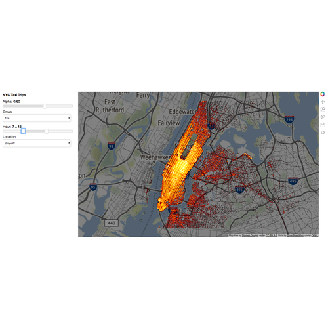
Task: Click the Save plot icon
Action: point(323,125)
